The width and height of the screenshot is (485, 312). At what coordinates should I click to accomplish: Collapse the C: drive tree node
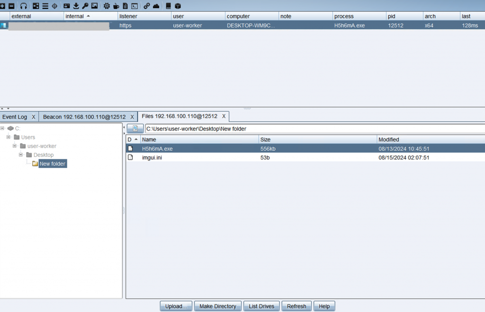click(2, 128)
